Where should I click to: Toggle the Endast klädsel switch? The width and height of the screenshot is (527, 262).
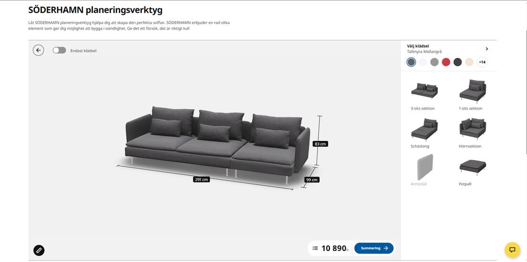click(59, 50)
